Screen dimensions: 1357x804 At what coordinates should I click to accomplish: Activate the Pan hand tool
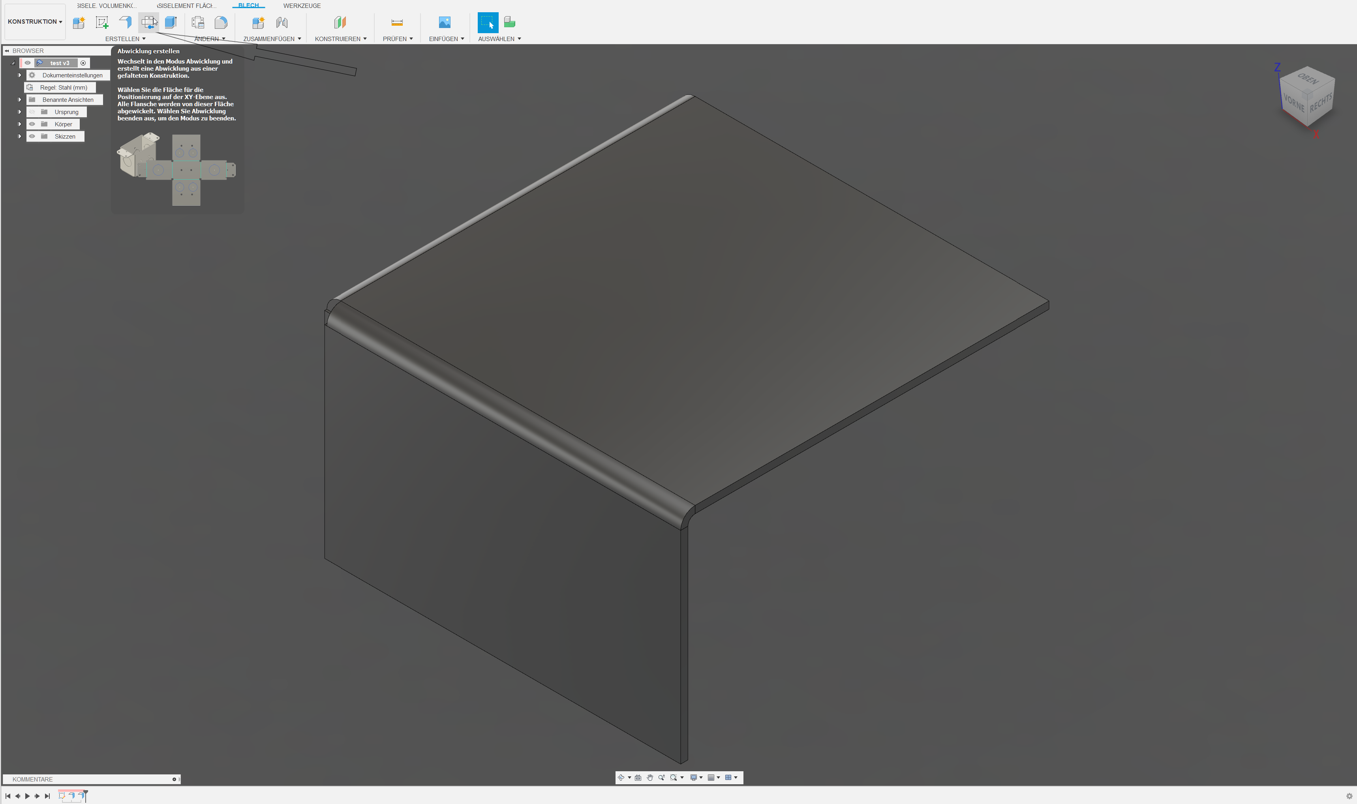click(650, 778)
